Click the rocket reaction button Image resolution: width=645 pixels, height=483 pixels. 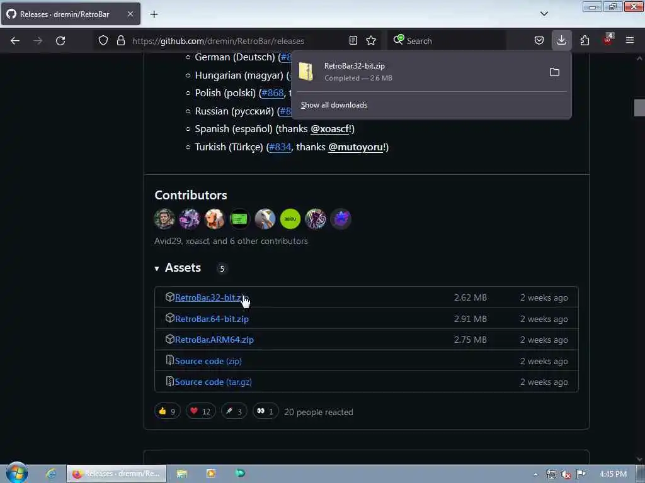click(x=234, y=411)
